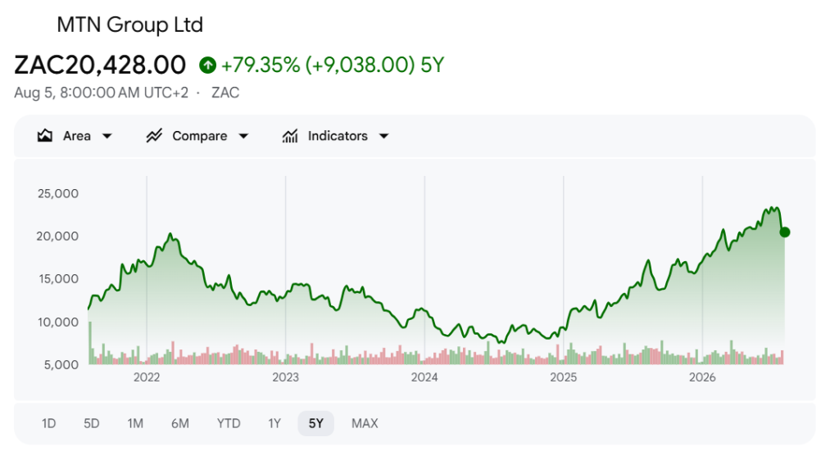Open the Indicators dropdown arrow
This screenshot has width=839, height=451.
point(383,136)
